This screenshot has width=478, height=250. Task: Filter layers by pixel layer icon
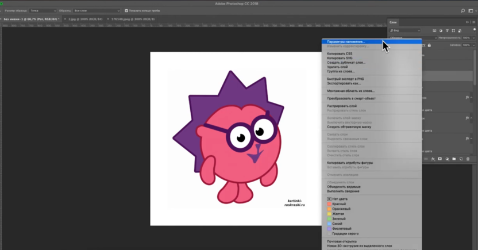[x=433, y=30]
